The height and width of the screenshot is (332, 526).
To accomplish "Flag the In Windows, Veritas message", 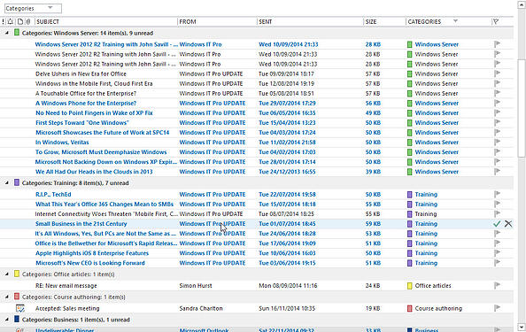I will [497, 142].
